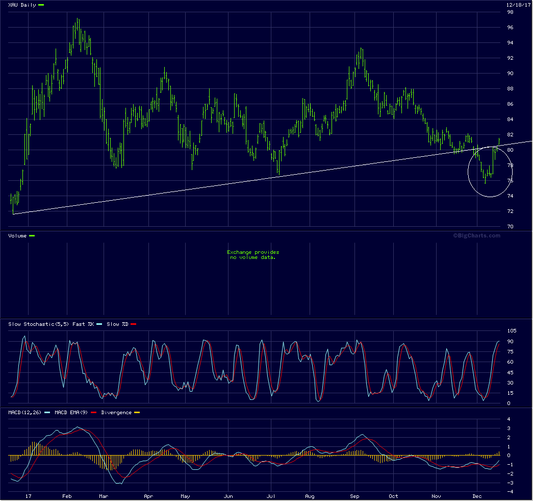Click the blue Fast %K legend swatch
Image resolution: width=533 pixels, height=501 pixels.
click(x=99, y=324)
